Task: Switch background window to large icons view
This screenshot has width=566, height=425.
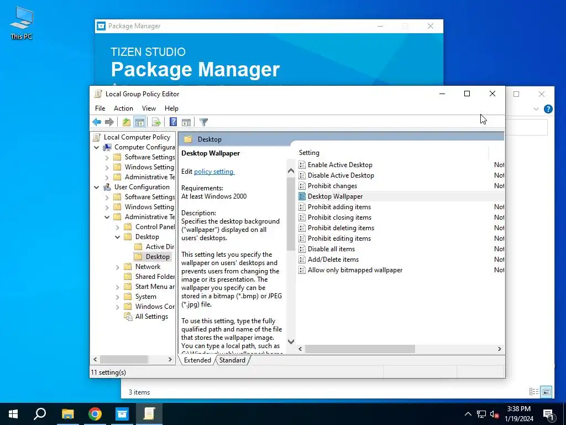Action: click(546, 392)
